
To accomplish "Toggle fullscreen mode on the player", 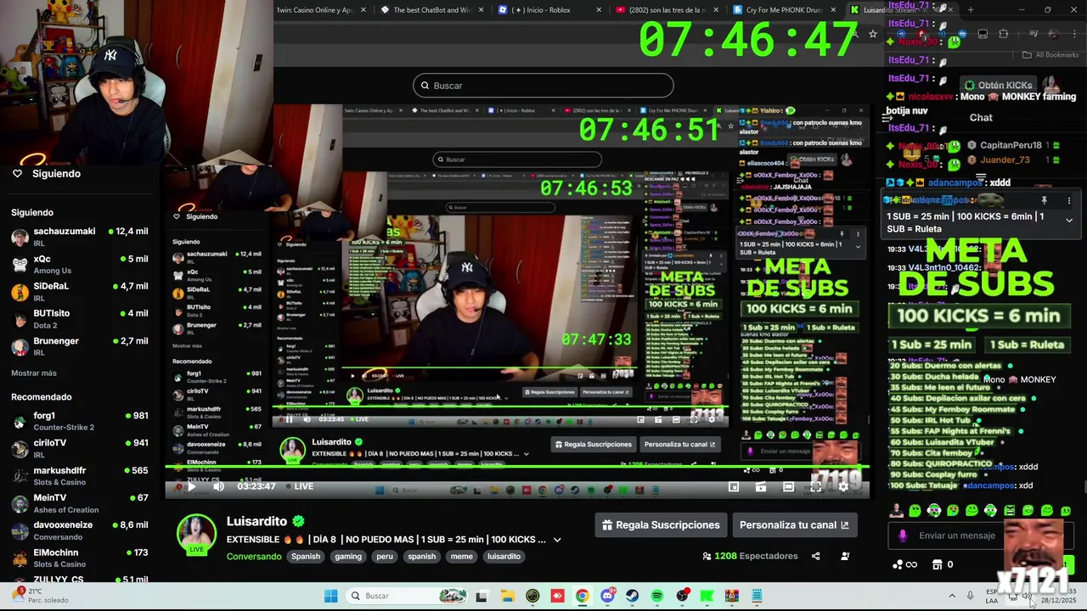I will (816, 486).
